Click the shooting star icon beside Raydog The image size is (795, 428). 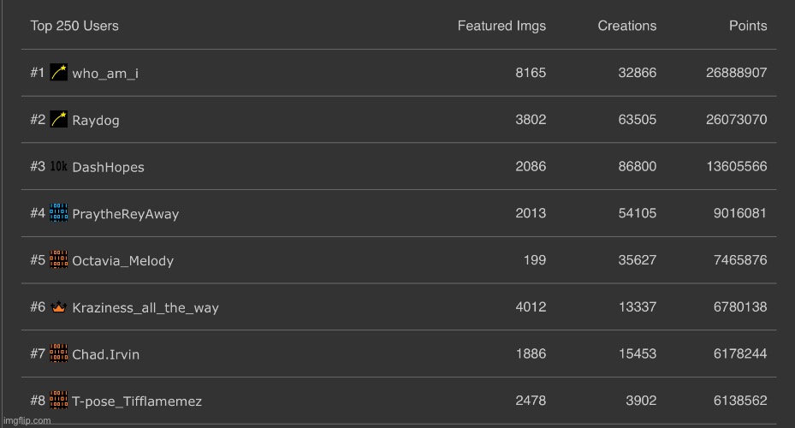point(59,119)
